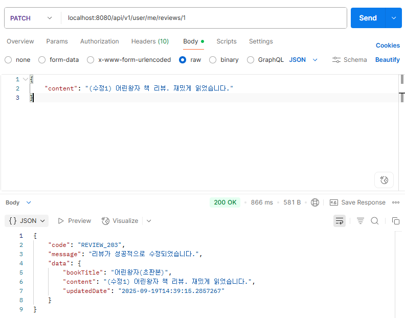This screenshot has width=405, height=318.
Task: Toggle the wrap lines icon in response
Action: point(340,221)
